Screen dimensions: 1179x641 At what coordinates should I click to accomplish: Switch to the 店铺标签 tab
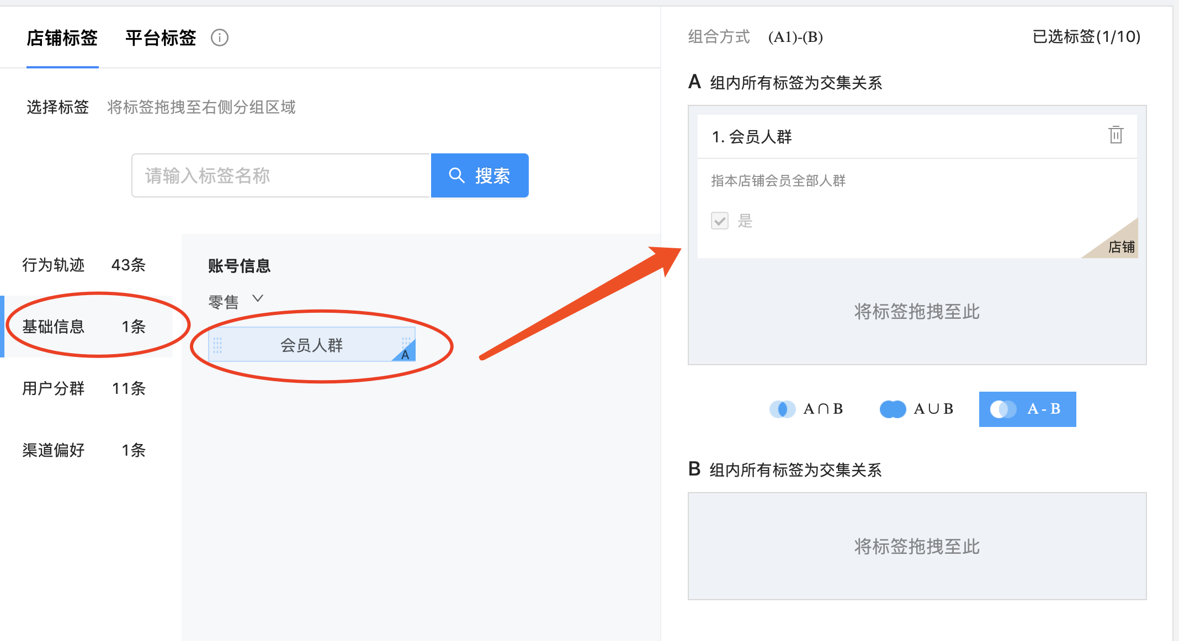(62, 38)
